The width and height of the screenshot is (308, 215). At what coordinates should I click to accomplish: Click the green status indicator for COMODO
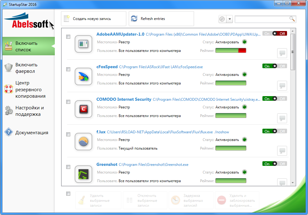click(x=245, y=107)
